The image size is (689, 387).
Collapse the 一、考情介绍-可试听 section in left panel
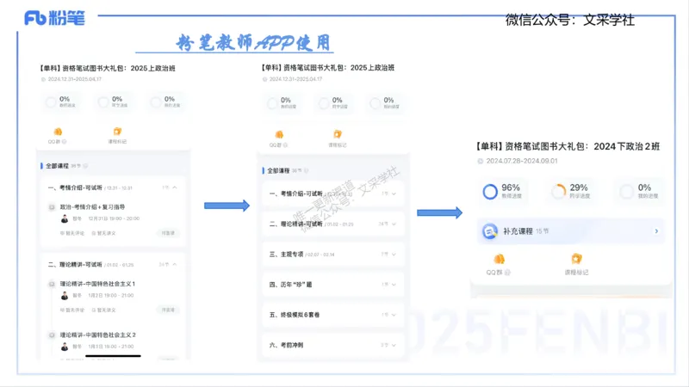tap(175, 187)
